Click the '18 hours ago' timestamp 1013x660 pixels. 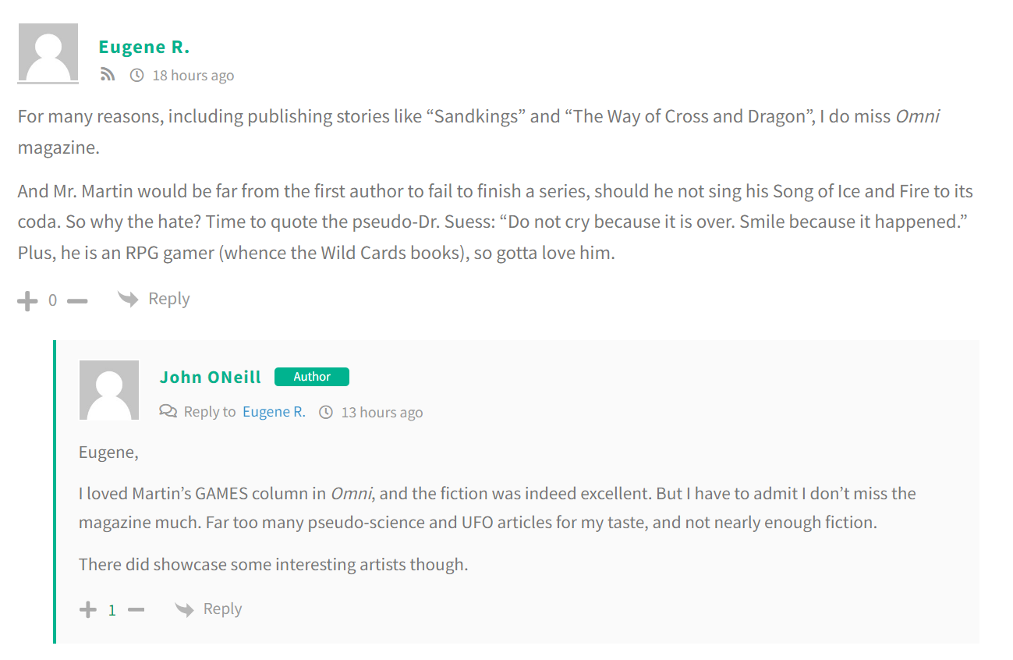193,75
